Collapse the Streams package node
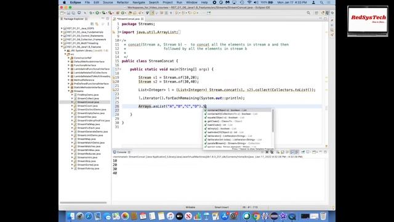 69,91
